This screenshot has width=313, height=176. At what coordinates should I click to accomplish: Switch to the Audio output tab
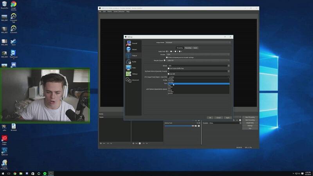(x=195, y=48)
